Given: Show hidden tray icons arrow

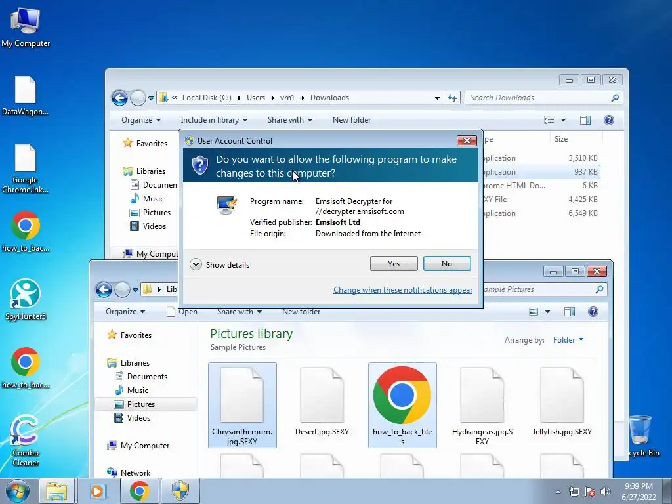Looking at the screenshot, I should click(x=558, y=492).
